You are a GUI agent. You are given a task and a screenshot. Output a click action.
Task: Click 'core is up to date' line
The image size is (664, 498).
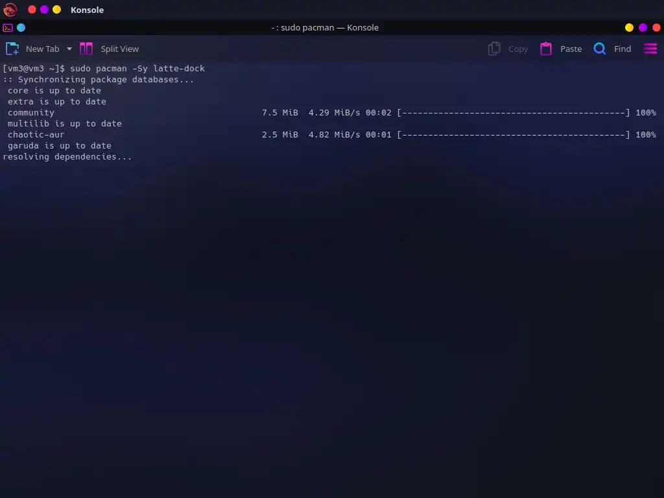[54, 91]
